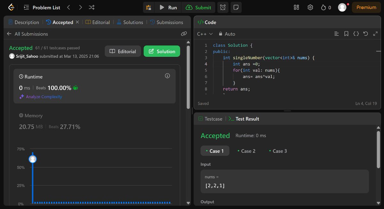Switch to the Editorial tab
Image resolution: width=384 pixels, height=209 pixels.
coord(98,22)
